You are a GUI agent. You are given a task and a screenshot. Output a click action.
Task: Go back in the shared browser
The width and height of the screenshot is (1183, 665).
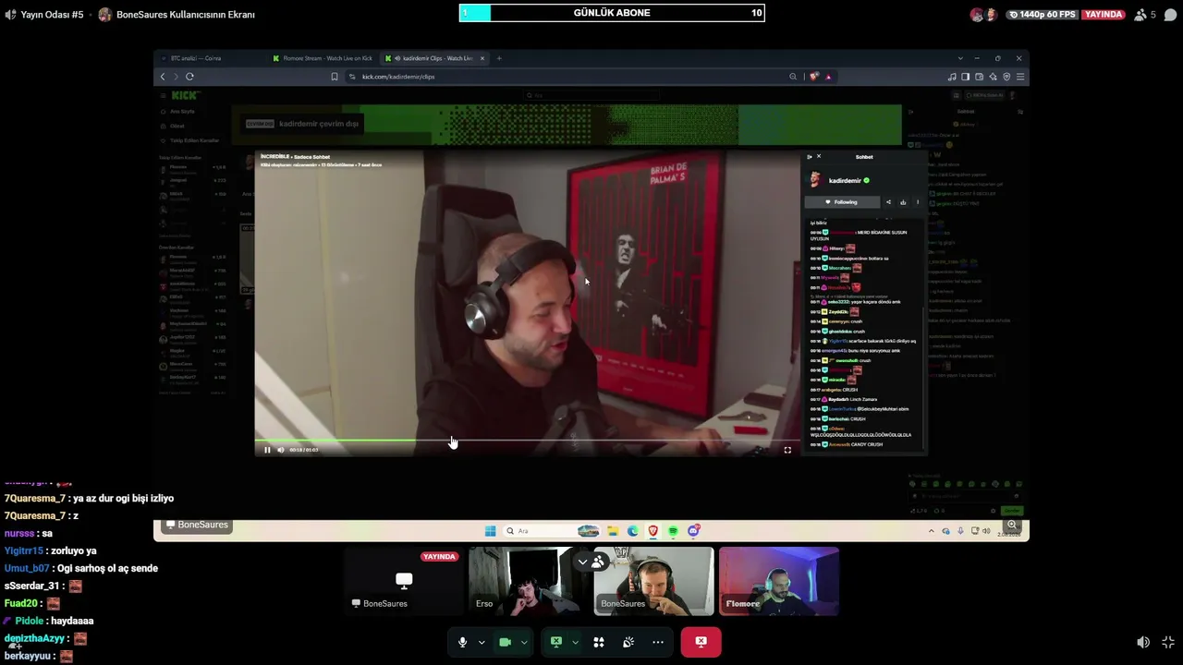pos(163,77)
